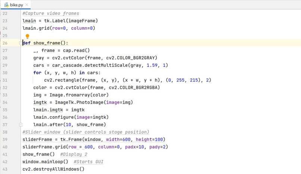Screen dimensions: 301x174
Task: Click 'lmain.grid(row=0, column=0)' line
Action: (59, 28)
